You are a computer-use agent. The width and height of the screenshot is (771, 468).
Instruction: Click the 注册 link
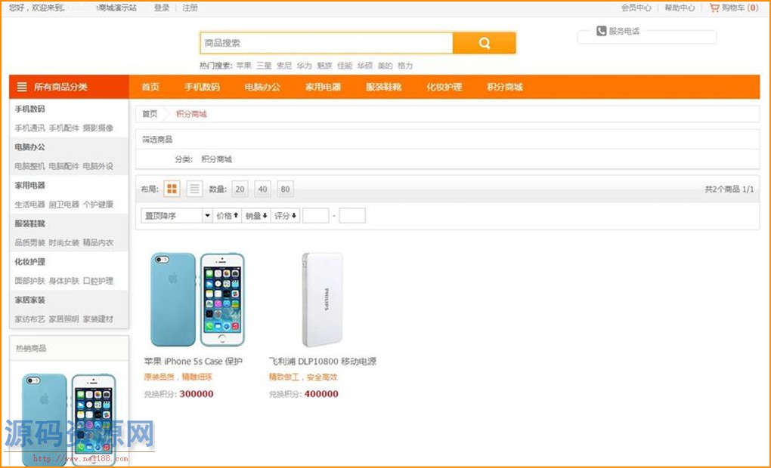tap(190, 8)
